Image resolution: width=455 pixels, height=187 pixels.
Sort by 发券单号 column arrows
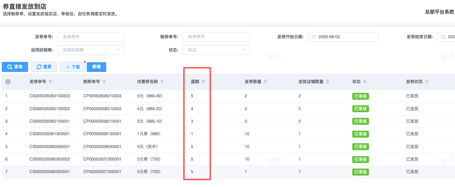tap(50, 82)
